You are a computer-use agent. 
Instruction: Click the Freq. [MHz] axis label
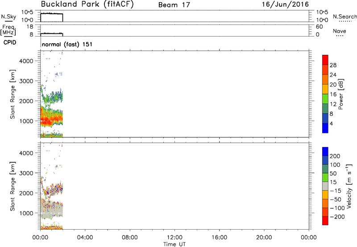point(8,30)
